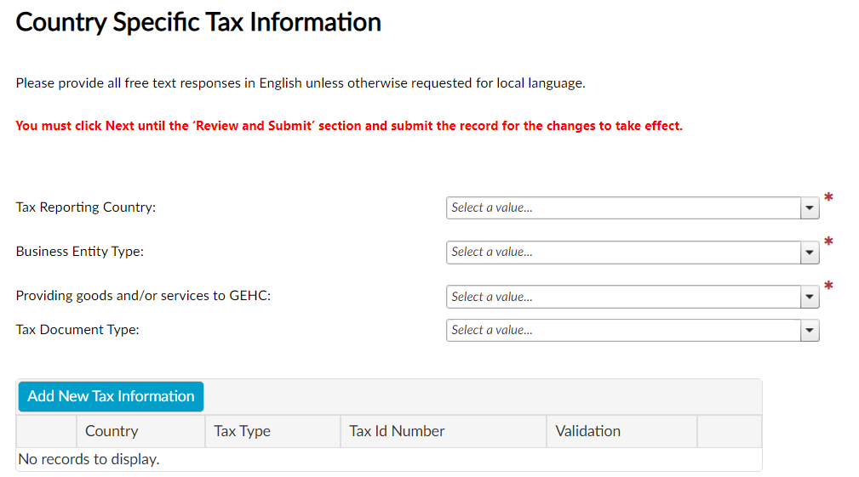
Task: Click the Tax Document Type label
Action: [x=77, y=330]
